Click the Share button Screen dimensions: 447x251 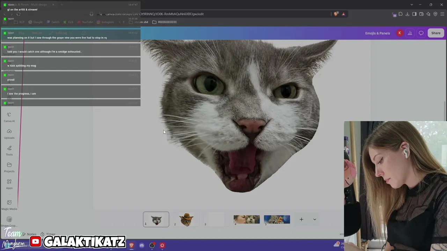coord(436,33)
